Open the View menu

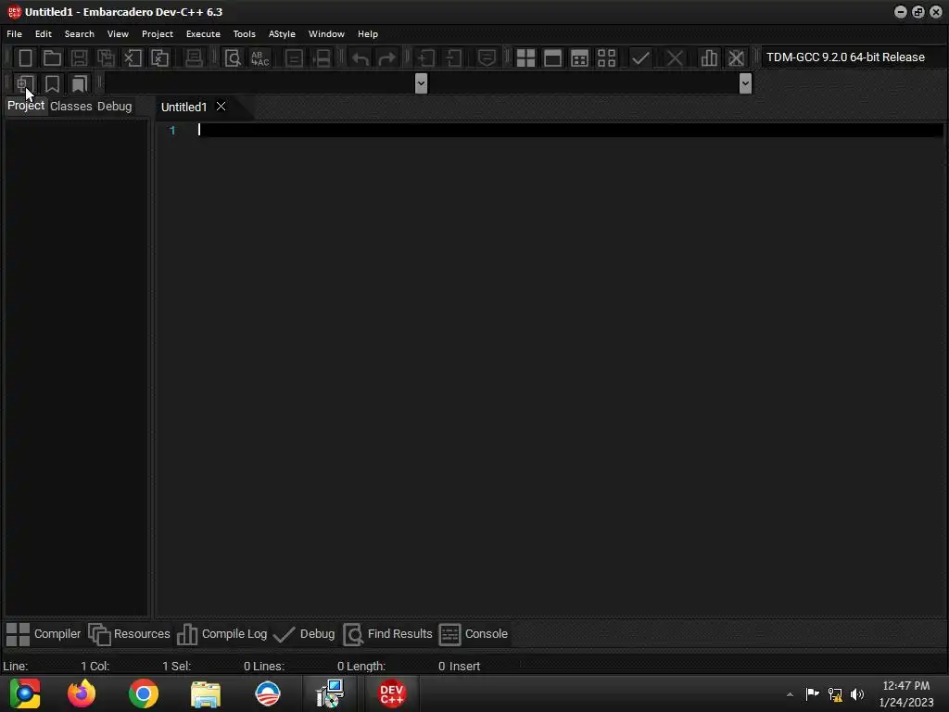(118, 34)
